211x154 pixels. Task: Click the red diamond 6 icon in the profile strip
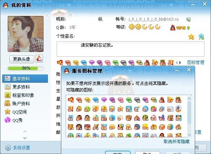point(68,63)
